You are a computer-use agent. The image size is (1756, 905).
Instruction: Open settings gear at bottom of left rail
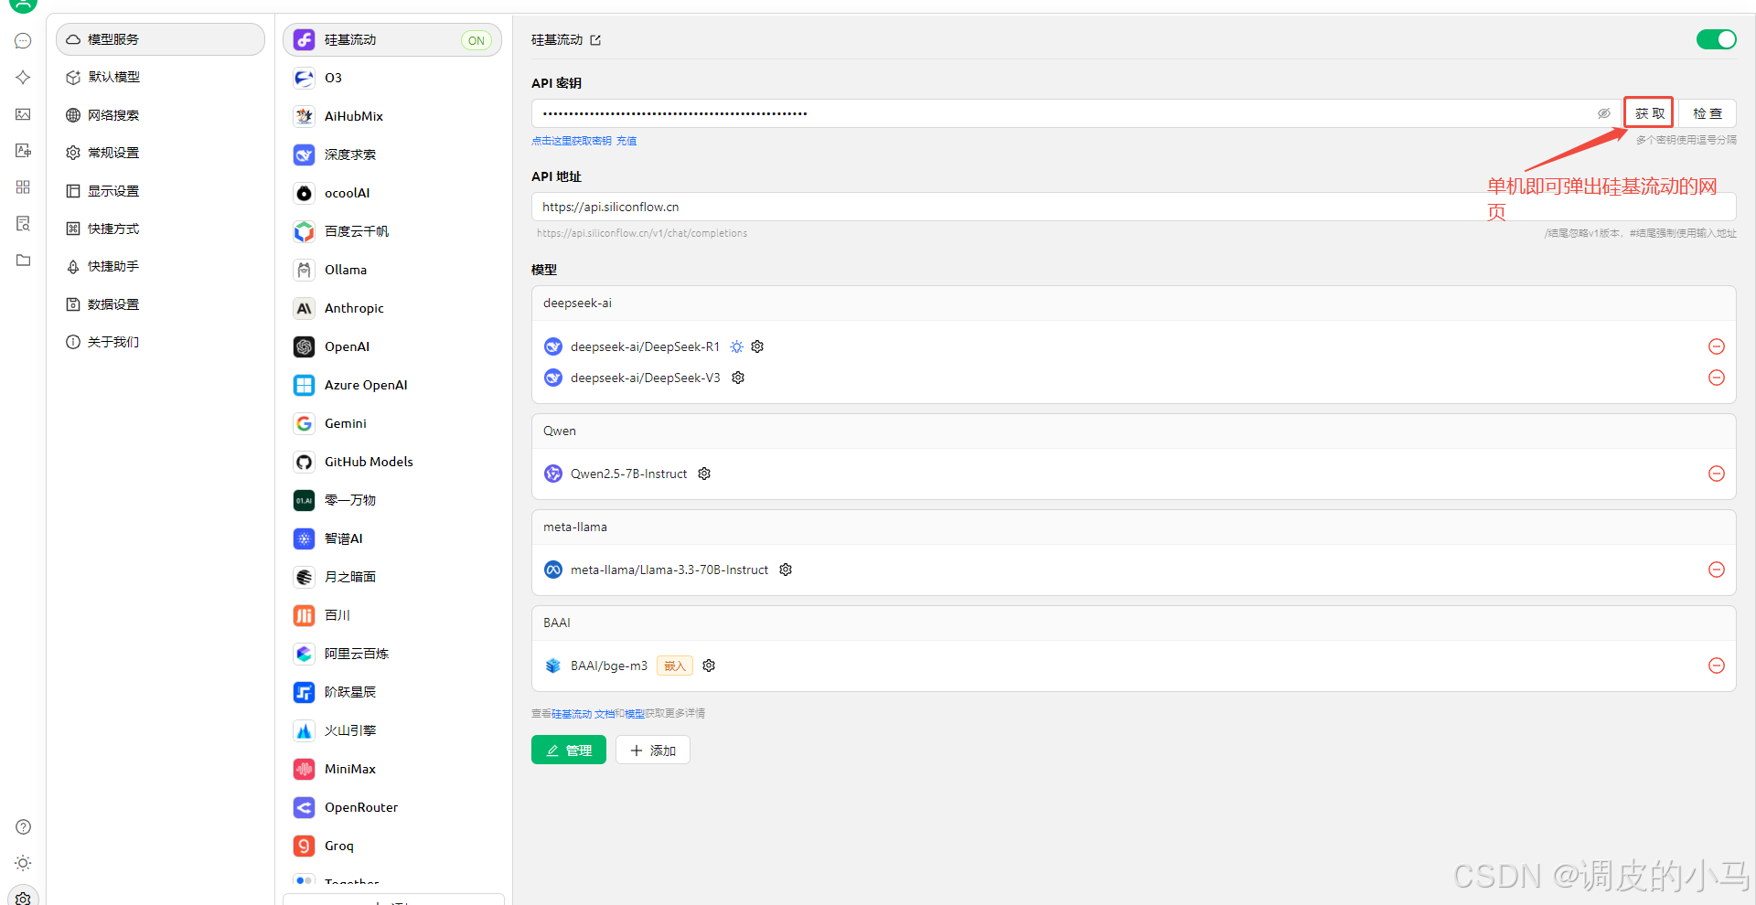coord(23,898)
